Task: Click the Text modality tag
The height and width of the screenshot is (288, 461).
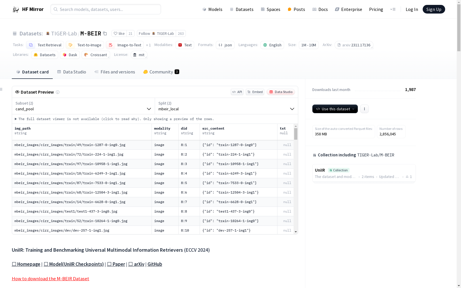Action: tap(185, 45)
